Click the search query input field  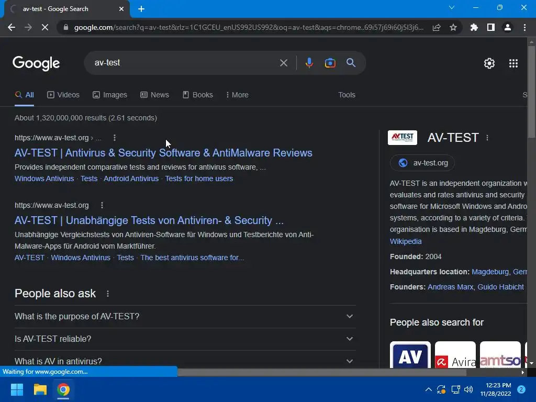[185, 63]
